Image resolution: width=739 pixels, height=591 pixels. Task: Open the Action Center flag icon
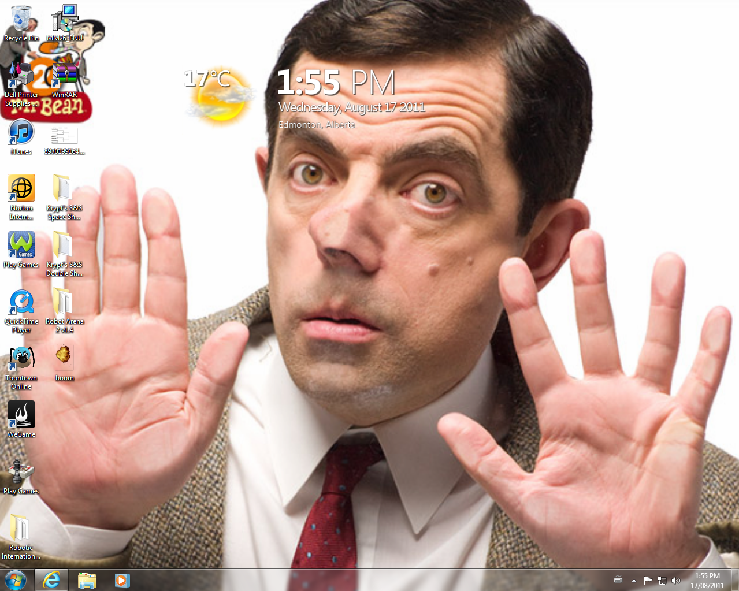click(648, 580)
